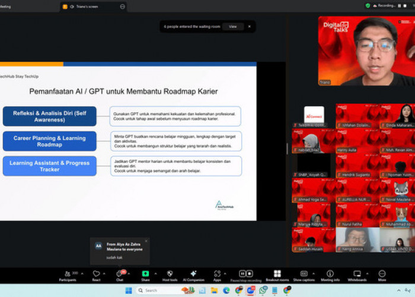
Task: Open the More options menu
Action: click(x=382, y=274)
